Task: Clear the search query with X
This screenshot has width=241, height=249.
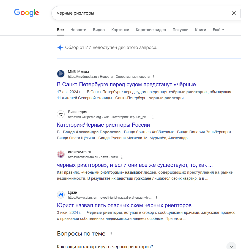Action: point(234,13)
